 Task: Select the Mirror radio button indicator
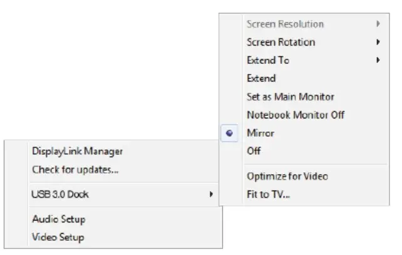pos(230,133)
